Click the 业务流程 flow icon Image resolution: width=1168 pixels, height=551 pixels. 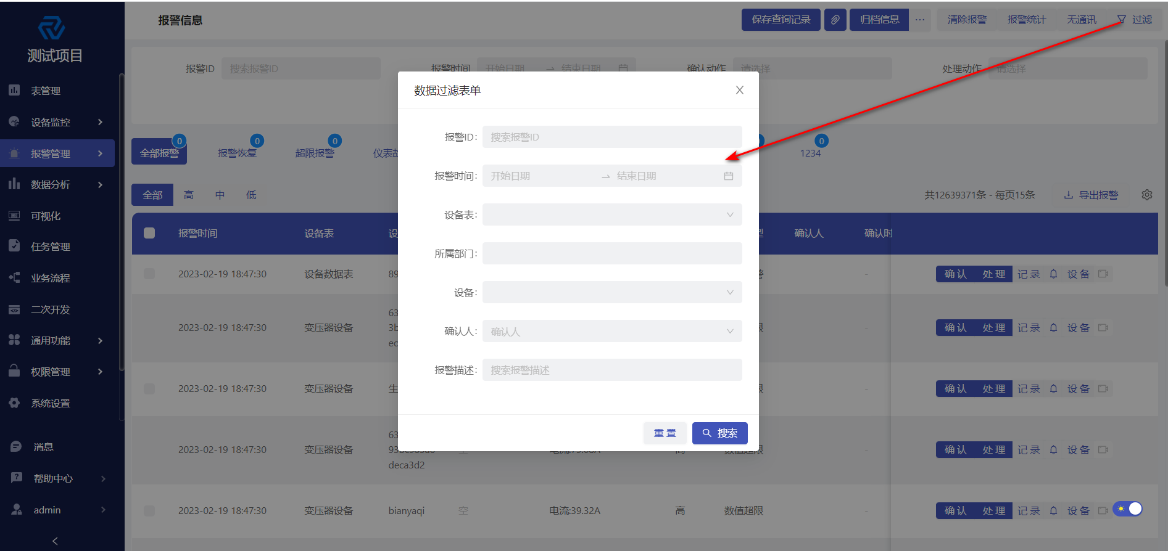point(14,277)
